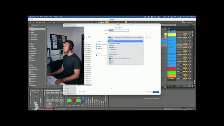The height and width of the screenshot is (126, 224).
Task: Start playback with the transport Play button
Action: click(x=99, y=22)
